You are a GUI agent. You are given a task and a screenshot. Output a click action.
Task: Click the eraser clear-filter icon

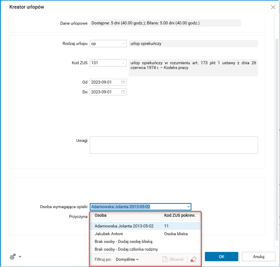click(x=193, y=259)
